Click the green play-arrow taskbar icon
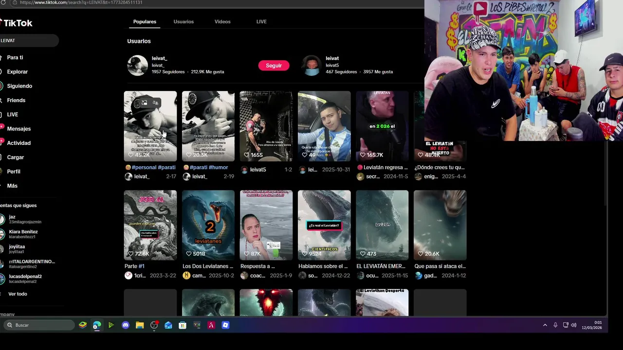 (x=111, y=325)
